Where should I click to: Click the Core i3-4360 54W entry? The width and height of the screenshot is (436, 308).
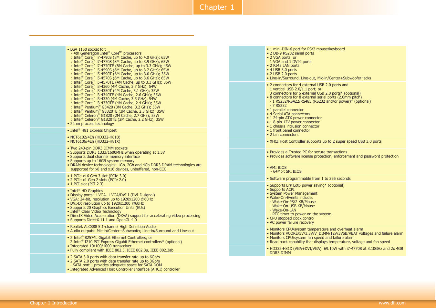coord(114,87)
